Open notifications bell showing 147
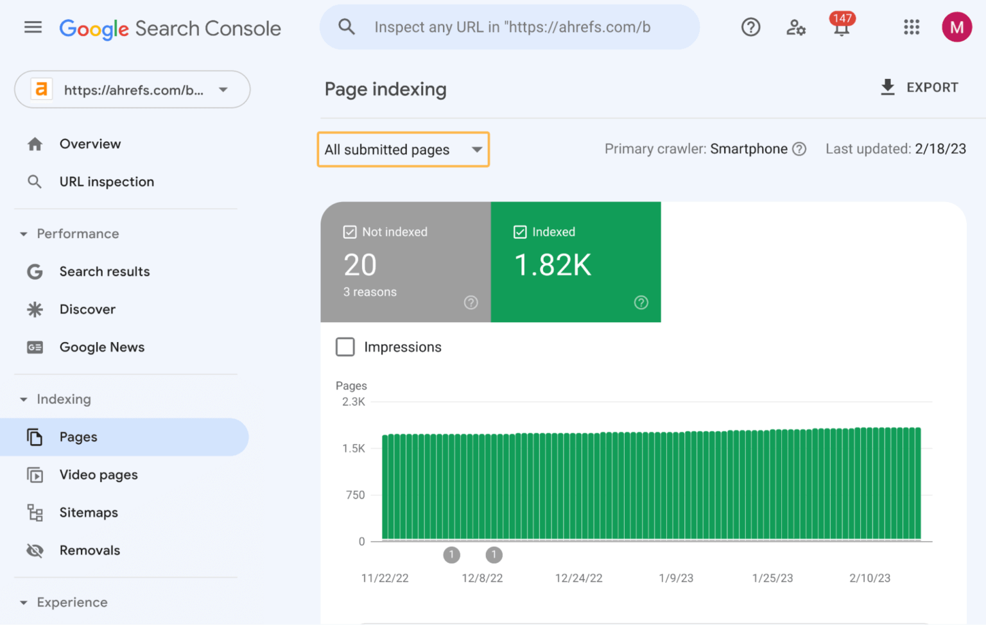This screenshot has height=625, width=986. (841, 28)
